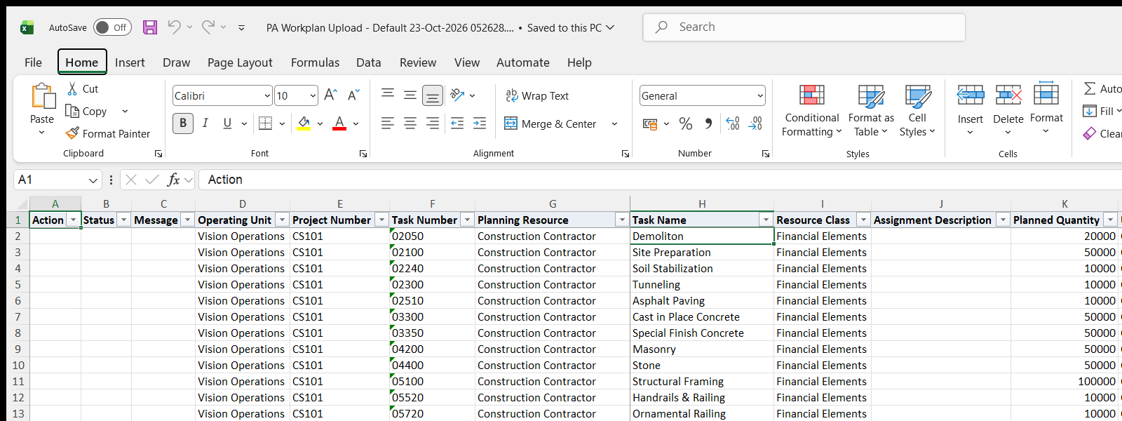Click Delete cells button
The height and width of the screenshot is (421, 1122).
pos(1008,110)
